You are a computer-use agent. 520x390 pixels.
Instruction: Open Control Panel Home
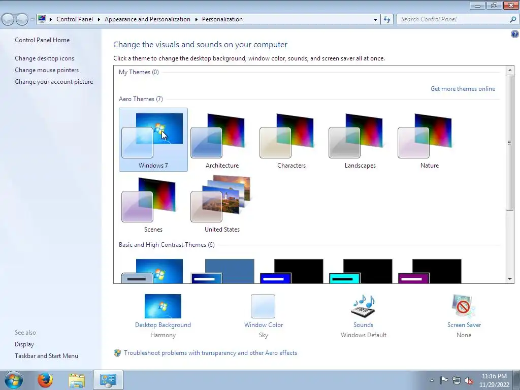(42, 40)
